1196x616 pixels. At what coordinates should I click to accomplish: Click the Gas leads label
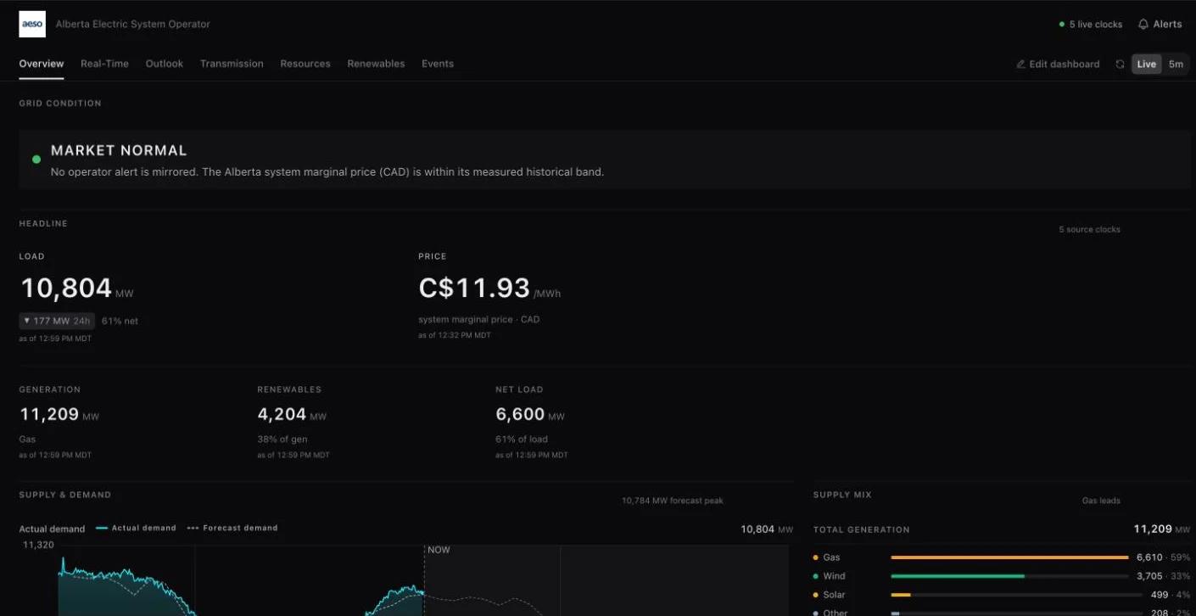click(1101, 501)
